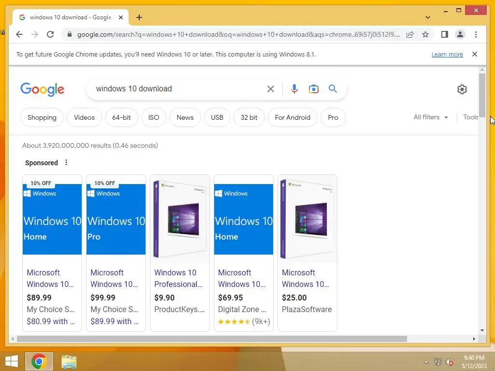The width and height of the screenshot is (495, 371).
Task: Open the $89.99 Windows 10 Home ad image
Action: [x=52, y=219]
